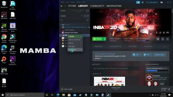Open Friends & Chat plus icon
Screen dimensions: 173x97
[x=169, y=89]
